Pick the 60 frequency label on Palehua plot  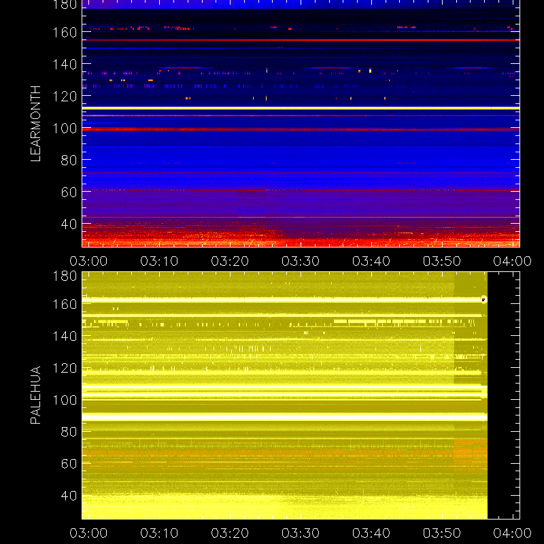[x=69, y=464]
